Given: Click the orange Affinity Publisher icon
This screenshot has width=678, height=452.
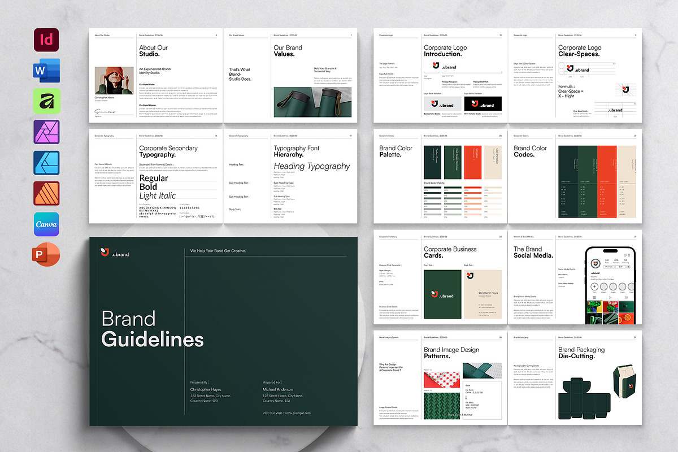Looking at the screenshot, I should [x=46, y=194].
